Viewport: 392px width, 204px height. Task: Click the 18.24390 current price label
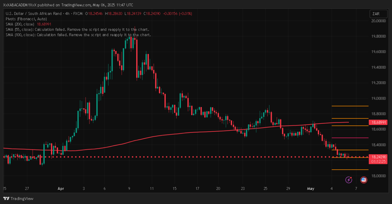click(378, 157)
